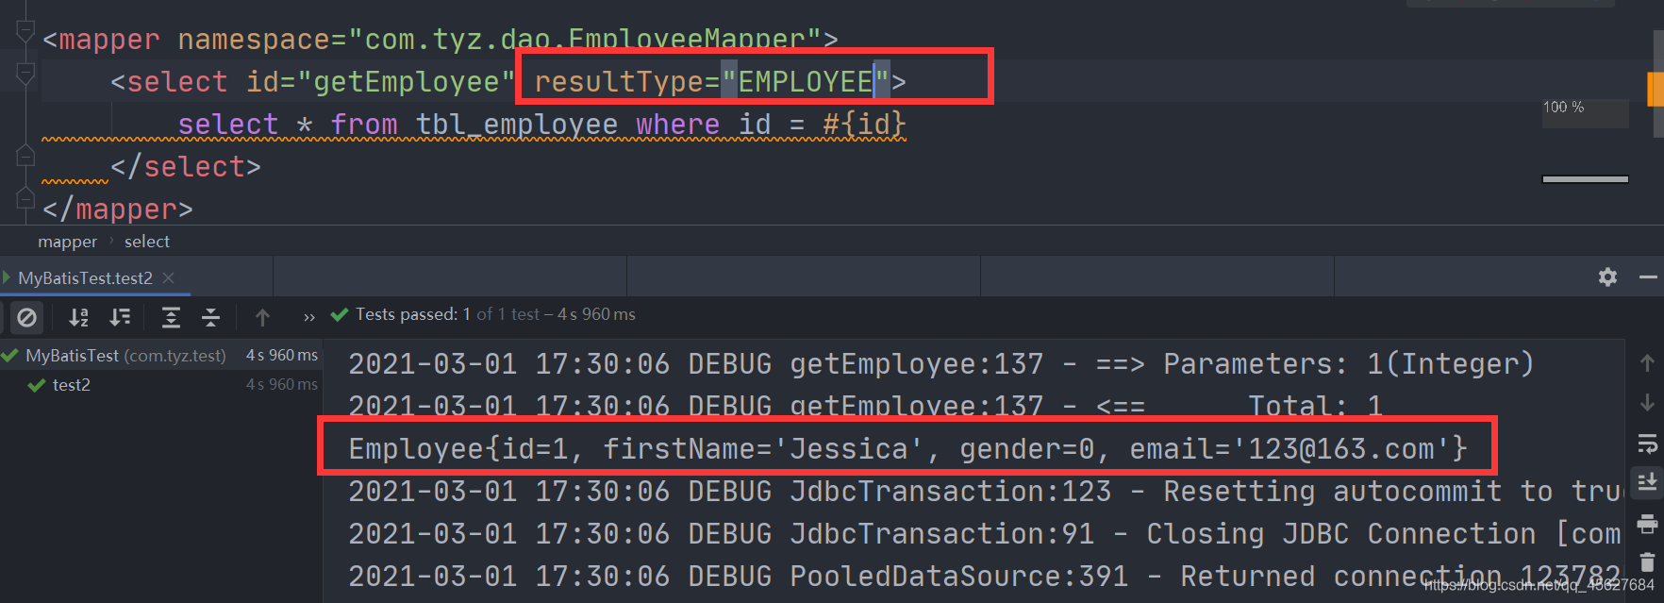This screenshot has height=603, width=1664.
Task: Click the closing </select> tag
Action: point(186,167)
